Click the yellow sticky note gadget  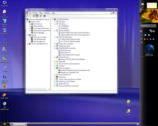point(152,6)
